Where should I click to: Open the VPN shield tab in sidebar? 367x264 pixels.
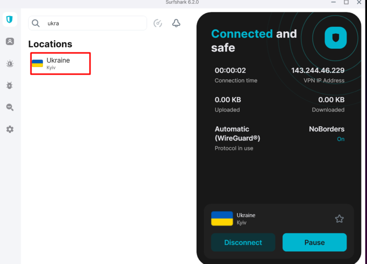(10, 20)
